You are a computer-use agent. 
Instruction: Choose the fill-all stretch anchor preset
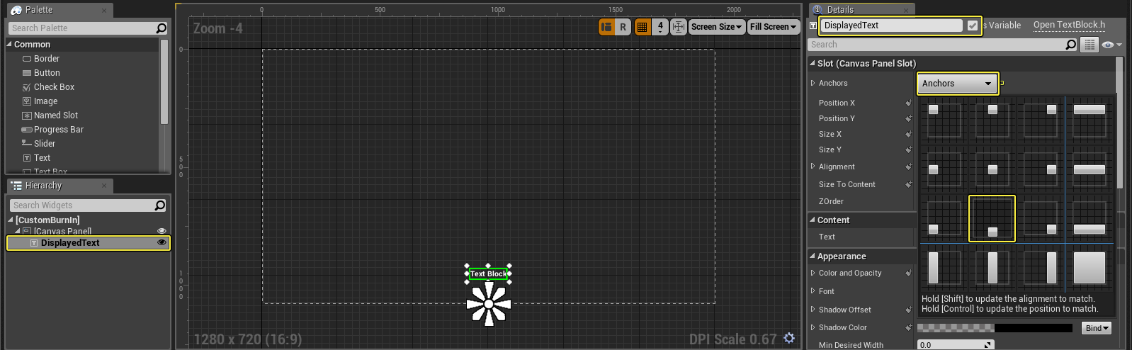coord(1089,269)
